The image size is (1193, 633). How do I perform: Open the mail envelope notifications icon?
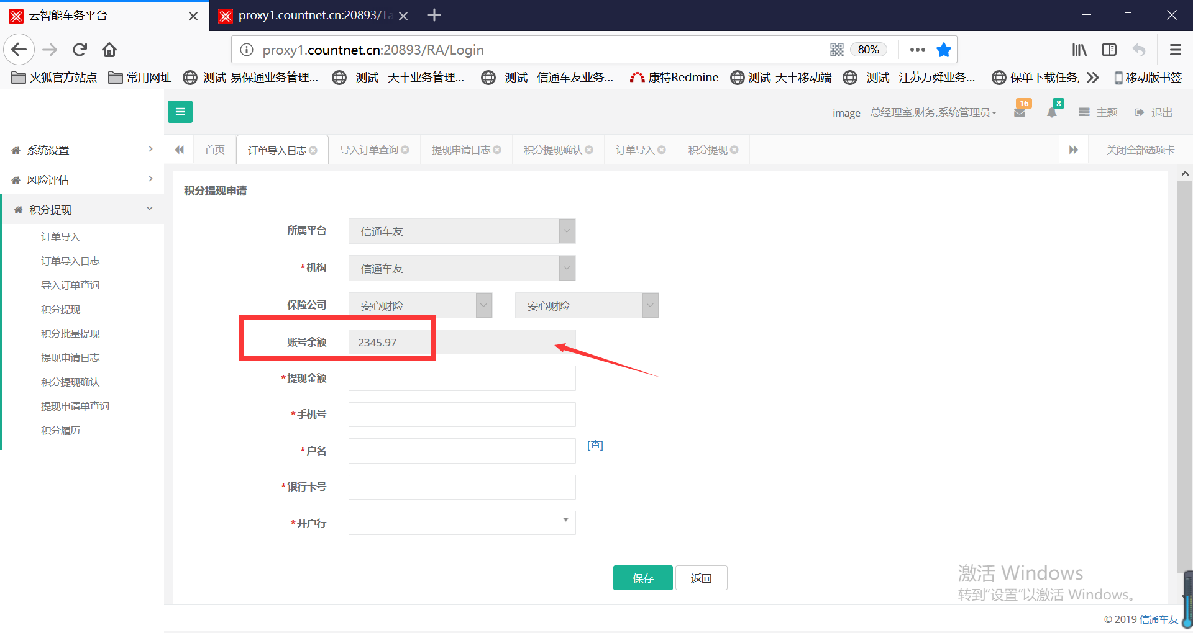point(1020,112)
